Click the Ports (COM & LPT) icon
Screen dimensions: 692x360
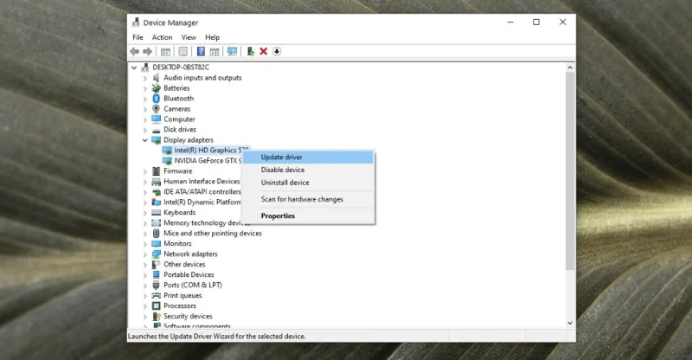pyautogui.click(x=157, y=286)
